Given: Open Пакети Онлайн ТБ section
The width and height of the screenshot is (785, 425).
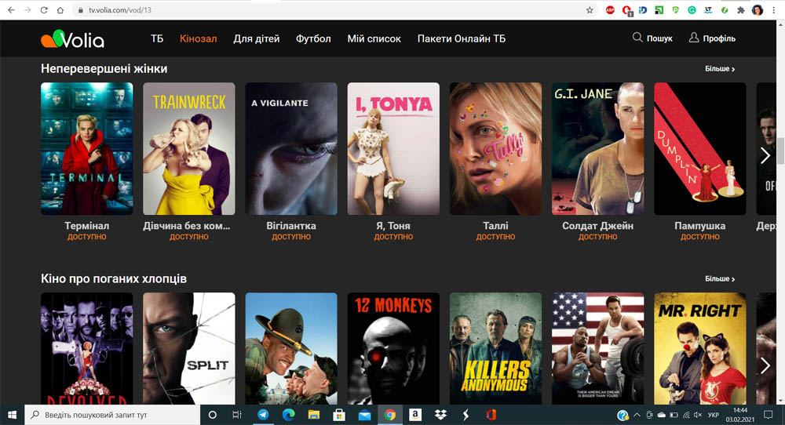Looking at the screenshot, I should 462,38.
